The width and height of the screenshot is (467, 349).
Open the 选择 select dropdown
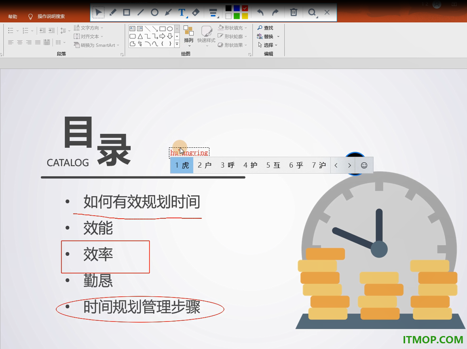(x=267, y=45)
